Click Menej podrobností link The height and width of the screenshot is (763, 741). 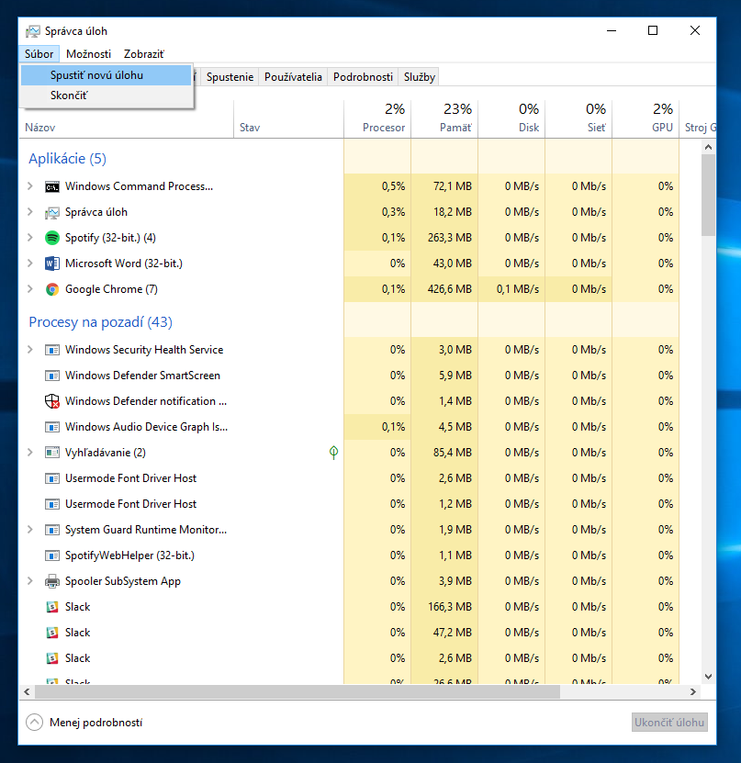[x=95, y=723]
